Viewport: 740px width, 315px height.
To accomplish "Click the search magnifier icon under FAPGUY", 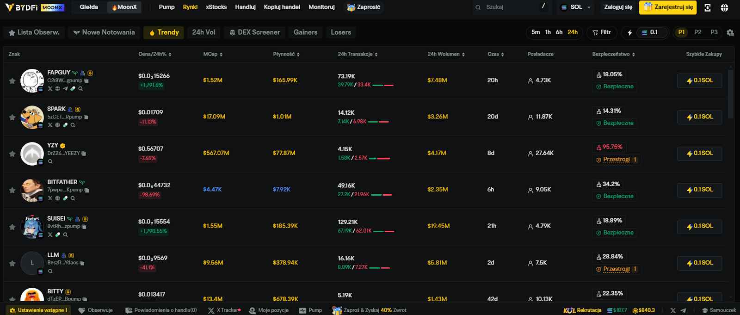I will [80, 88].
